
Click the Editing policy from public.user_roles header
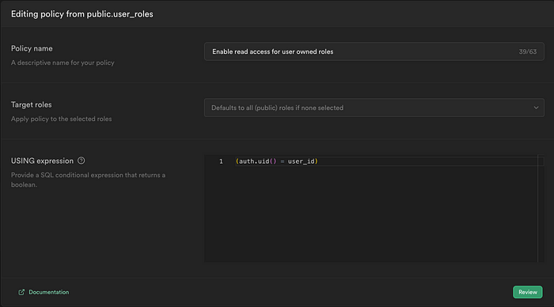pyautogui.click(x=82, y=14)
